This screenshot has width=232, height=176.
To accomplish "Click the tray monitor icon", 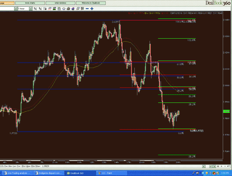I will coord(198,173).
